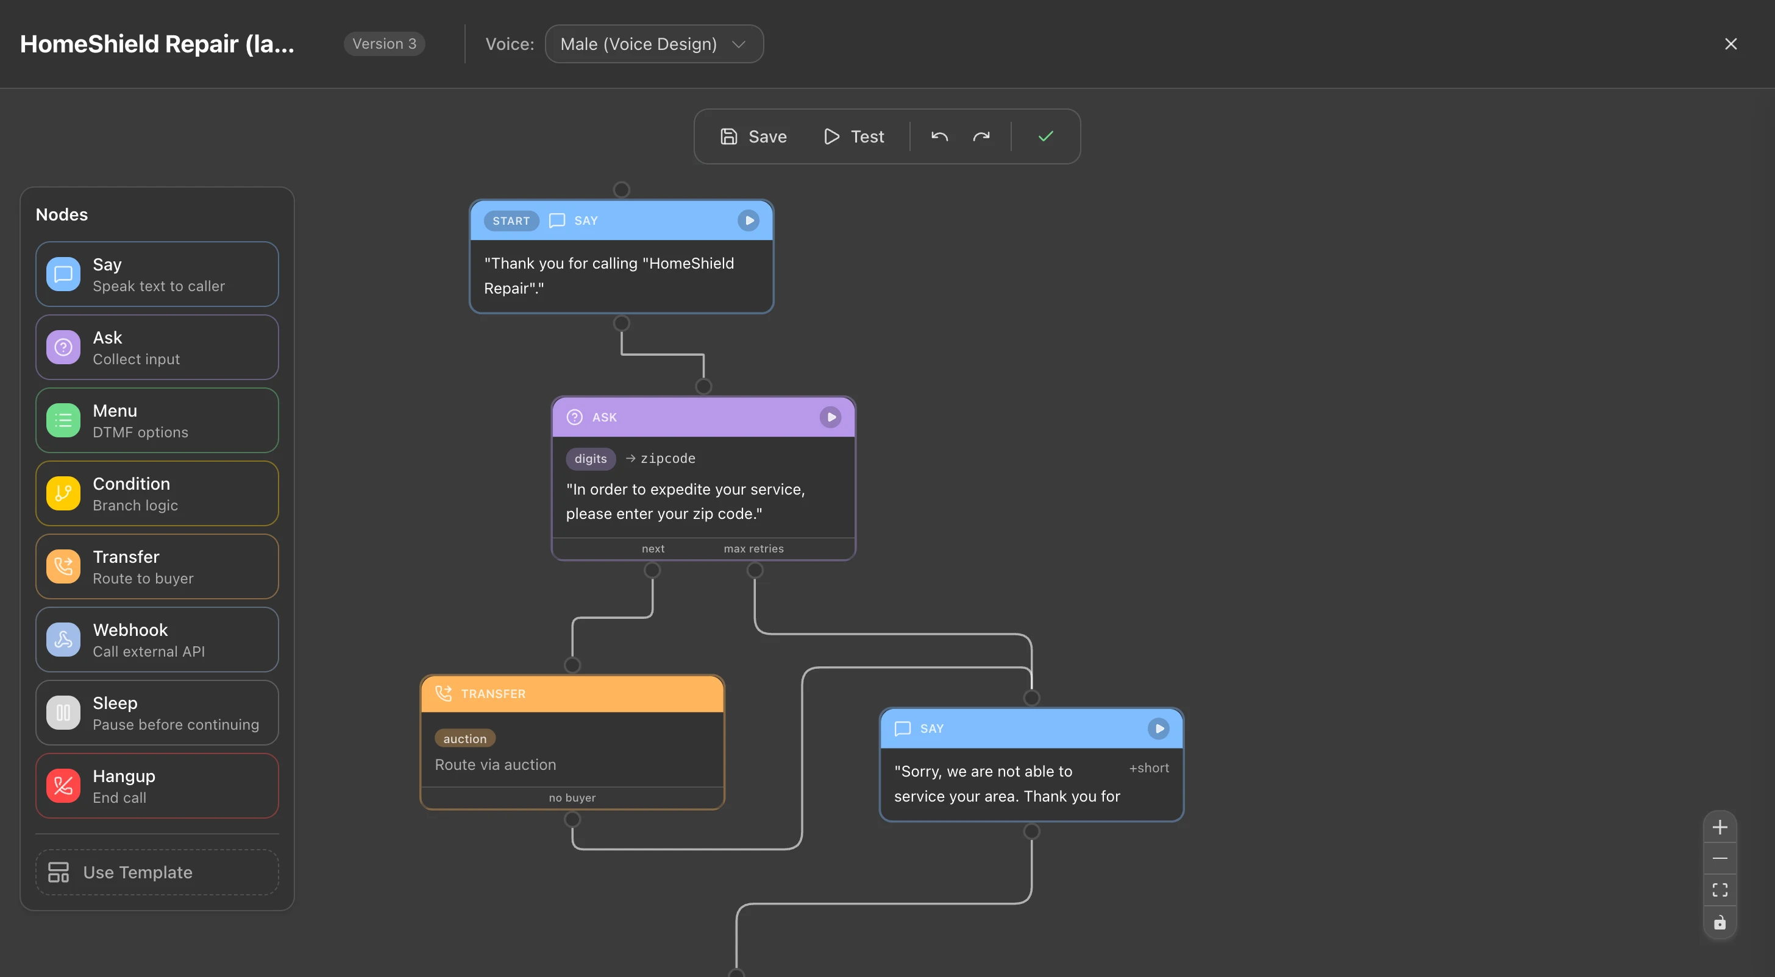Click the Hangup node red phone icon
The height and width of the screenshot is (977, 1775).
[x=63, y=786]
